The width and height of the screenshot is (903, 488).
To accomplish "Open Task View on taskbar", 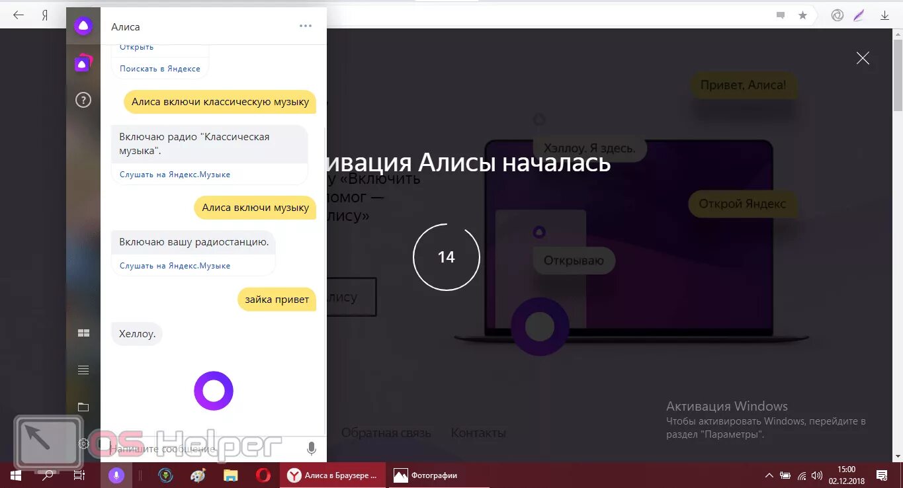I will (79, 475).
